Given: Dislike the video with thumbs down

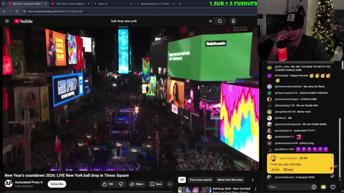Looking at the screenshot, I should (x=121, y=184).
